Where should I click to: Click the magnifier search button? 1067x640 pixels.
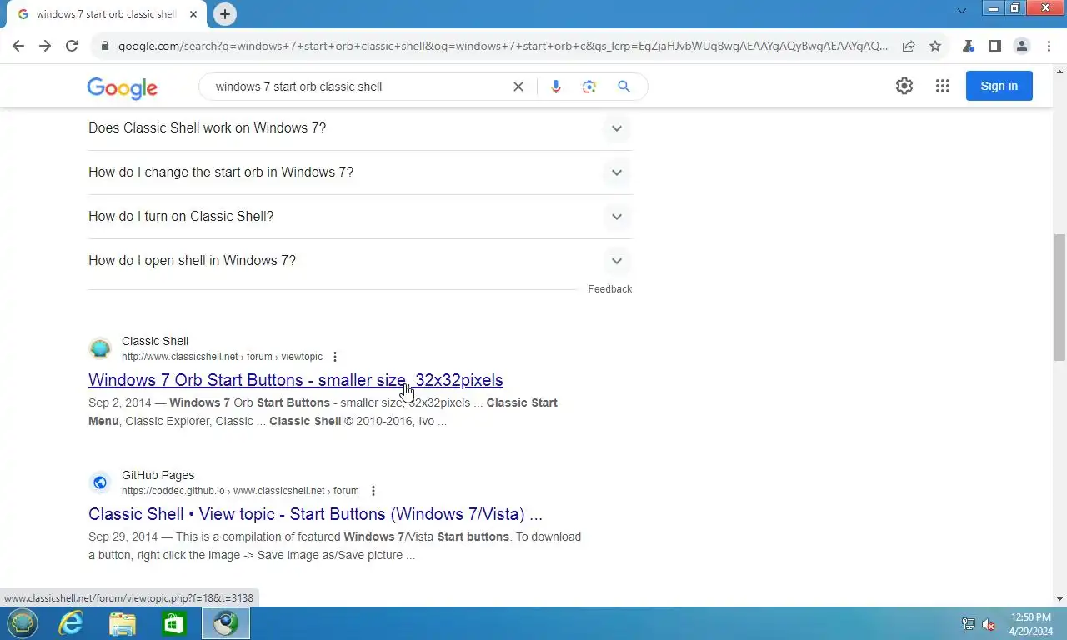click(624, 87)
